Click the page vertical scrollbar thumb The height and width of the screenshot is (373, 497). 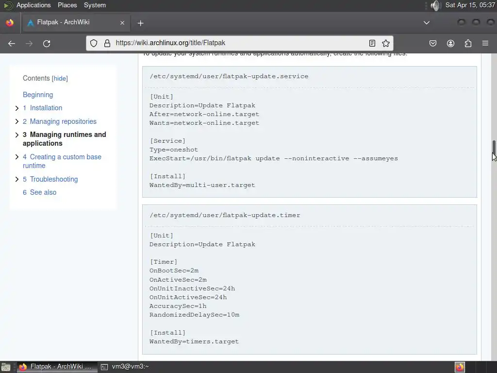[x=494, y=147]
